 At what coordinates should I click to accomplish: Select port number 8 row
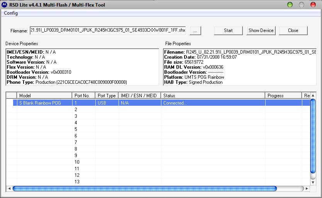158,149
